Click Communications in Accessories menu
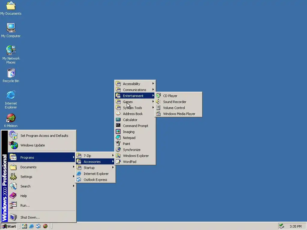Image resolution: width=307 pixels, height=230 pixels. pyautogui.click(x=135, y=90)
